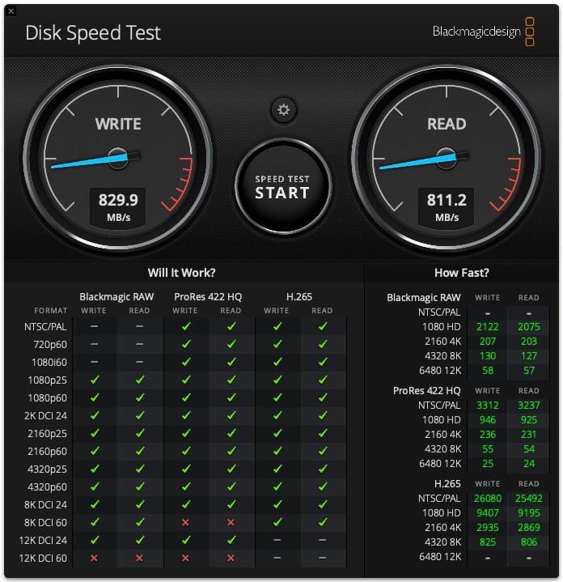Click red X for ProRes read 12K DCI 60
Image resolution: width=563 pixels, height=582 pixels.
pos(231,558)
